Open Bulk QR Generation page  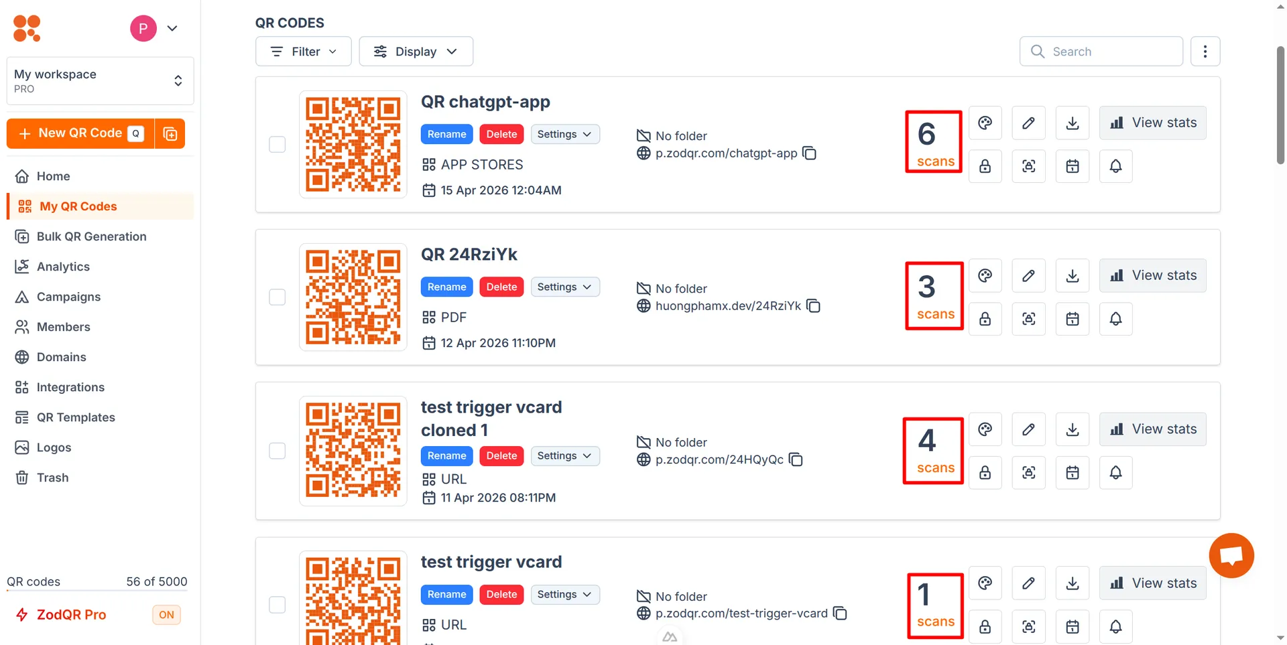[x=100, y=236]
